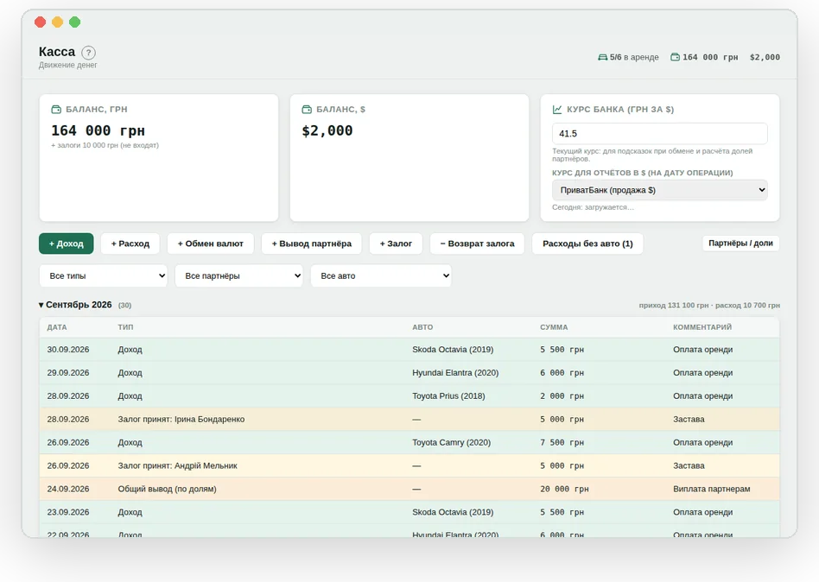
Task: Focus the bank rate field showing 41.5
Action: [660, 134]
